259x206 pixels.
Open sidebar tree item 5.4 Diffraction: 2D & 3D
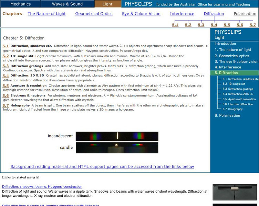click(238, 94)
